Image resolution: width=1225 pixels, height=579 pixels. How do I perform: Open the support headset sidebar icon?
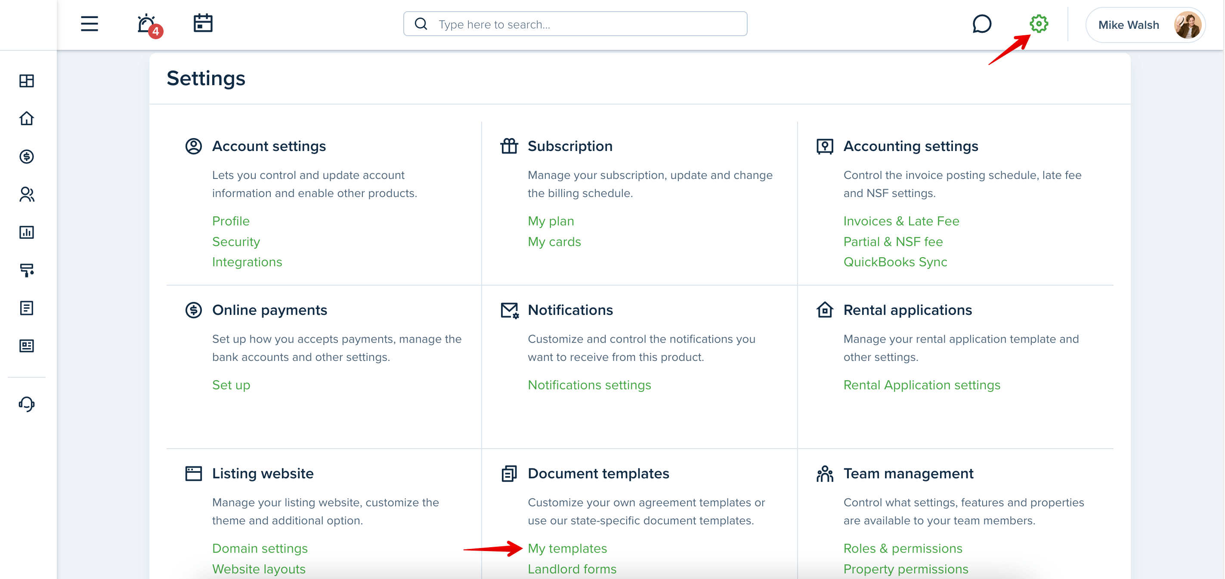[x=27, y=404]
